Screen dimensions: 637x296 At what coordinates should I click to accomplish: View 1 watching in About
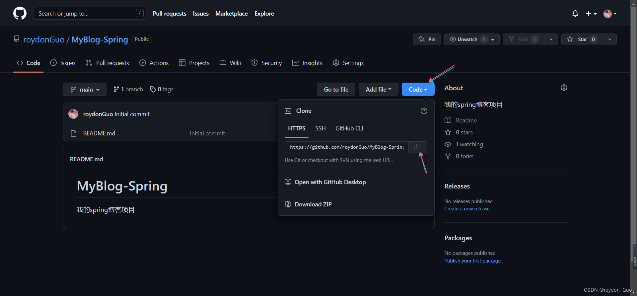464,144
